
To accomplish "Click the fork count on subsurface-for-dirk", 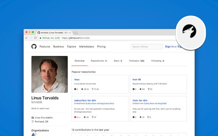I will click(x=94, y=117).
